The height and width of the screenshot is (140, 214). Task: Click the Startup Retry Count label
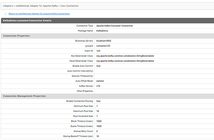click(83, 131)
